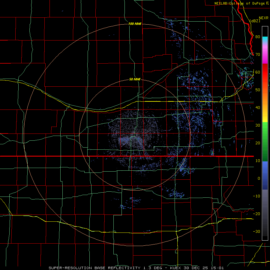Click the 30 value on the dBZ scale
270x270 pixels.
coord(258,125)
